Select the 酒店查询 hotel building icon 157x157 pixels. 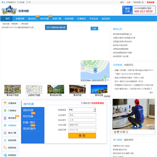[x=5, y=118]
